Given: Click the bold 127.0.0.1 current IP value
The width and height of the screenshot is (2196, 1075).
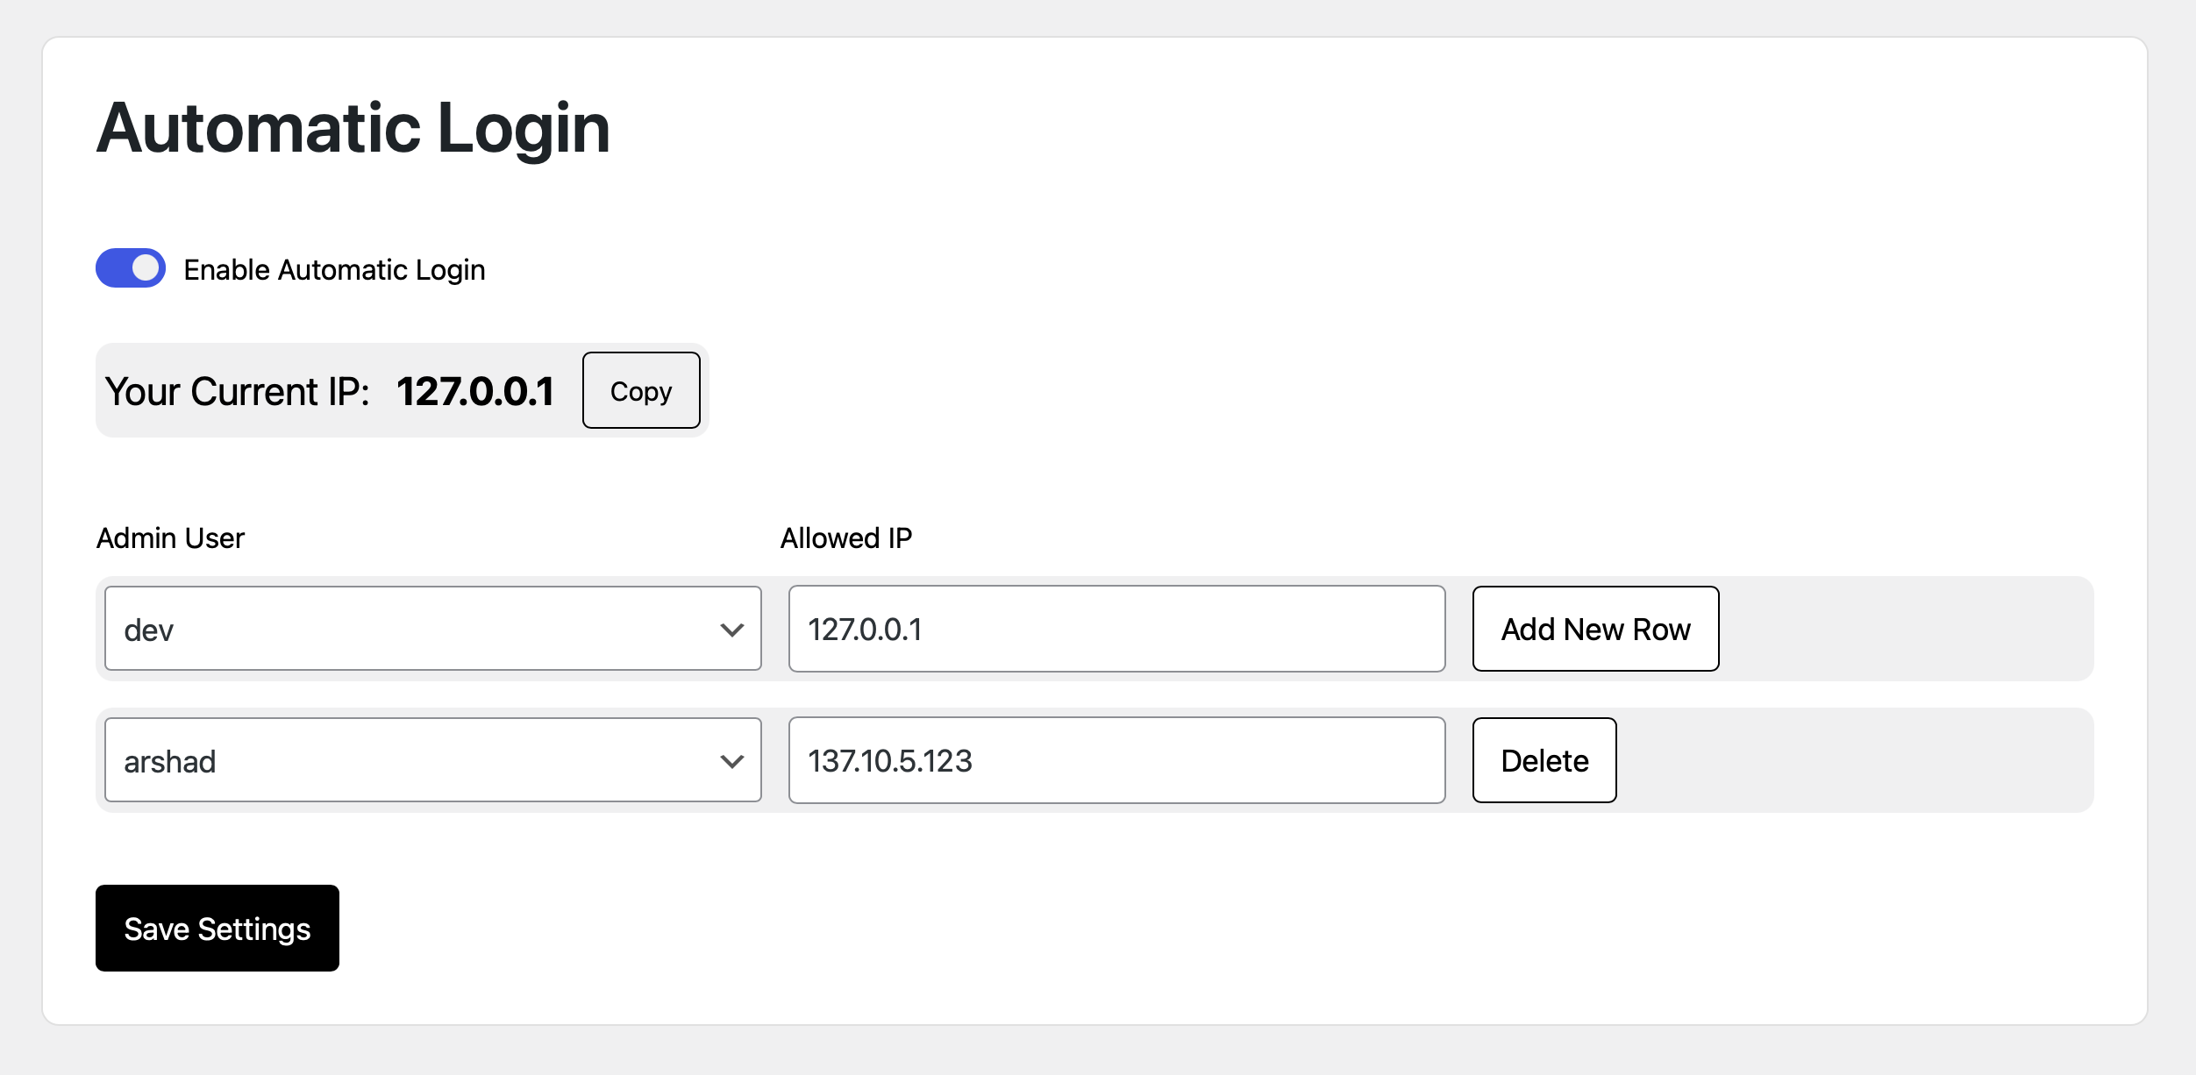Looking at the screenshot, I should click(475, 391).
